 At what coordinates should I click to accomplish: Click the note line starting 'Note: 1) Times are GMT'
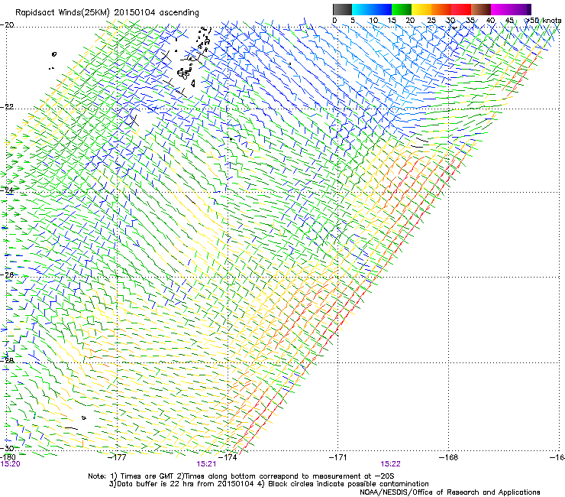[241, 476]
